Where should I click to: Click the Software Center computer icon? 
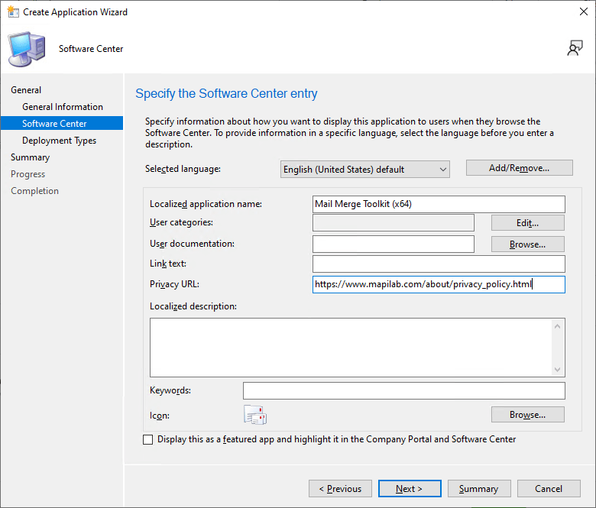(27, 50)
